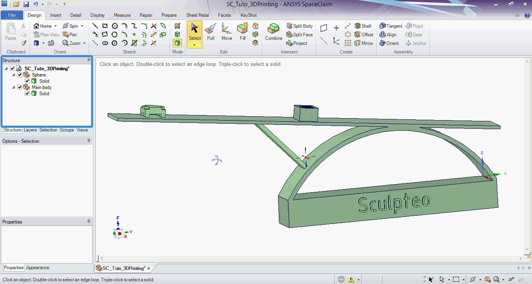The image size is (532, 284).
Task: Open the File menu
Action: point(12,15)
